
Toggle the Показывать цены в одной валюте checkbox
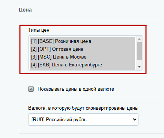[31, 89]
